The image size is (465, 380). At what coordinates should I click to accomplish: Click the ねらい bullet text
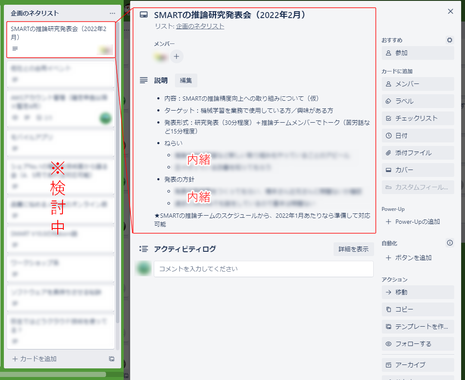(x=174, y=143)
